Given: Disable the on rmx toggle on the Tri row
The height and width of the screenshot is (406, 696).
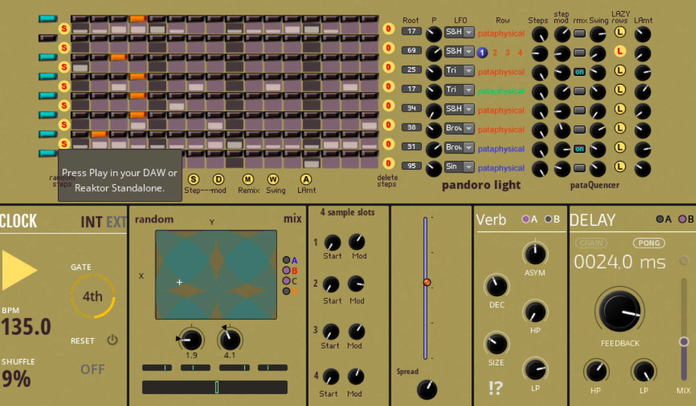Looking at the screenshot, I should click(x=579, y=72).
